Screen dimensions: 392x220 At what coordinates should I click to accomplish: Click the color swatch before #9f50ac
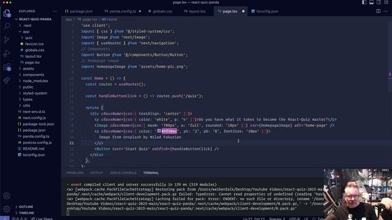point(159,131)
